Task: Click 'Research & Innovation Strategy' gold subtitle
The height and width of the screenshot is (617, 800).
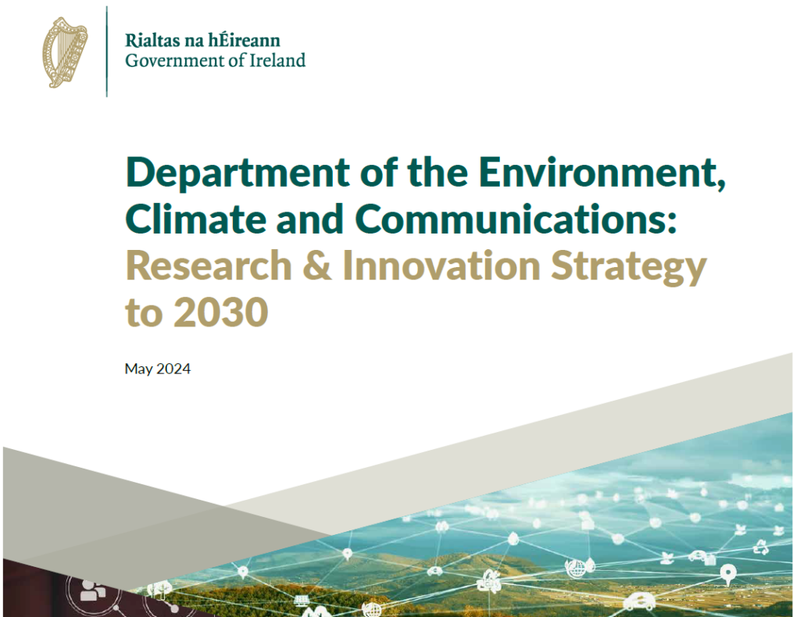Action: click(416, 266)
